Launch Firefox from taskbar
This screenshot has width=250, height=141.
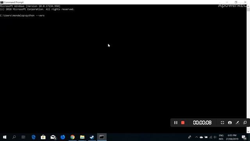click(63, 137)
